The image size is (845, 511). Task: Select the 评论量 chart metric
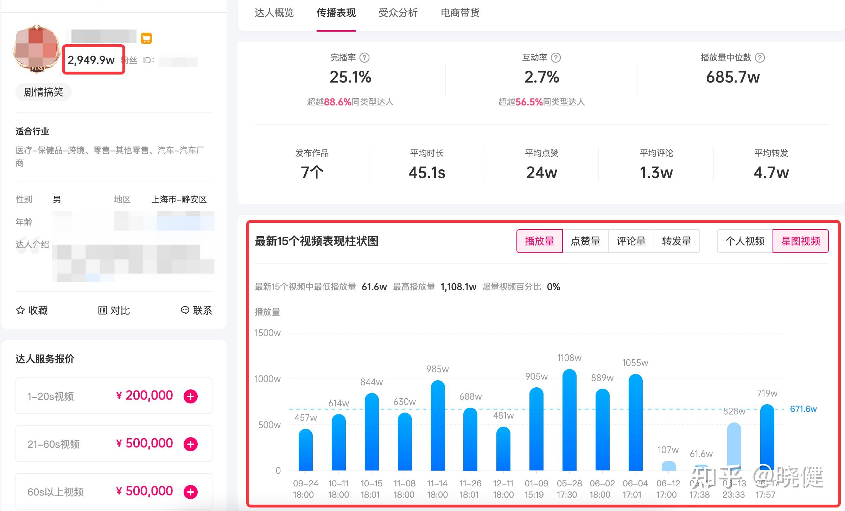pyautogui.click(x=631, y=241)
